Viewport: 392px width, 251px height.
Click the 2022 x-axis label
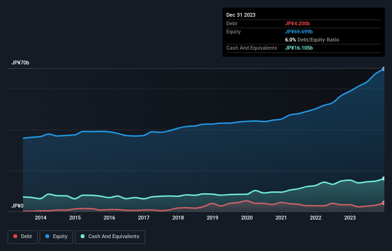[x=316, y=218]
